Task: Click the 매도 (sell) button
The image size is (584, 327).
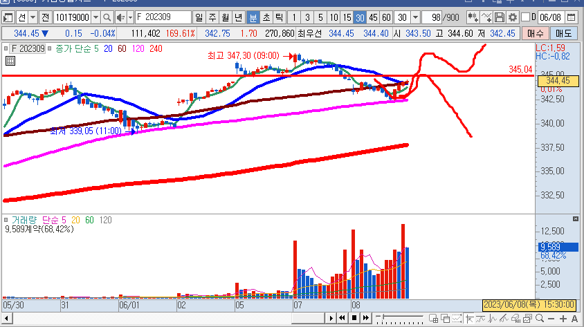Action: click(564, 33)
